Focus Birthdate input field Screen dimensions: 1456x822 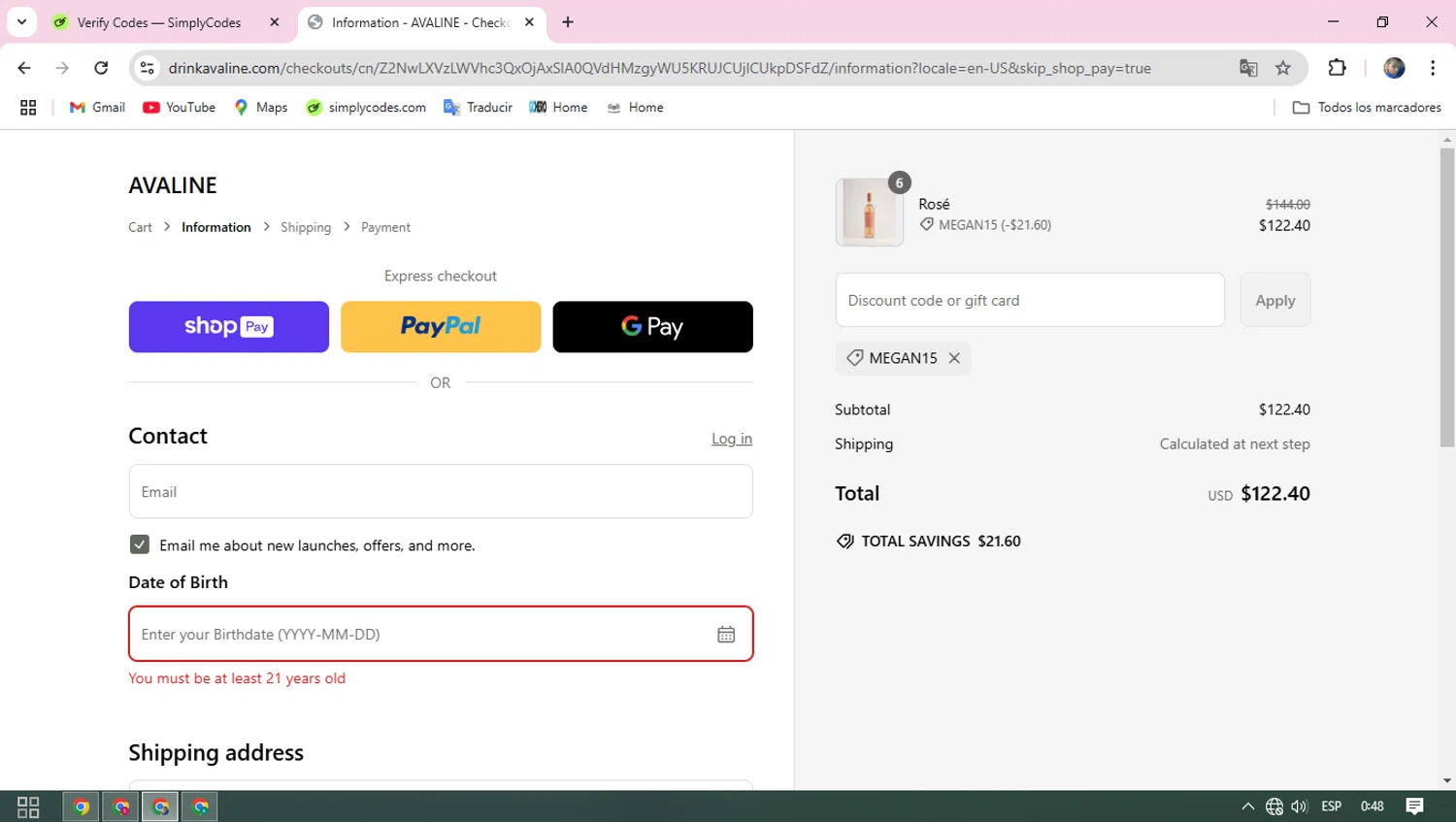pyautogui.click(x=441, y=634)
